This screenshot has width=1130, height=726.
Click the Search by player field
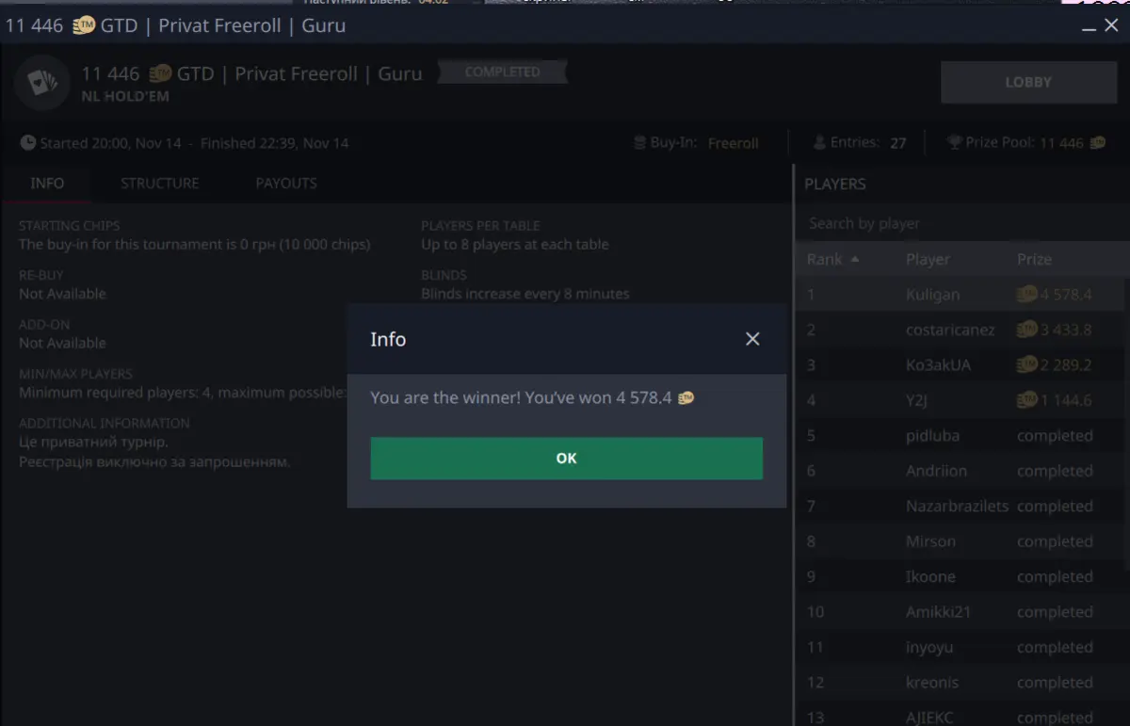pos(960,224)
